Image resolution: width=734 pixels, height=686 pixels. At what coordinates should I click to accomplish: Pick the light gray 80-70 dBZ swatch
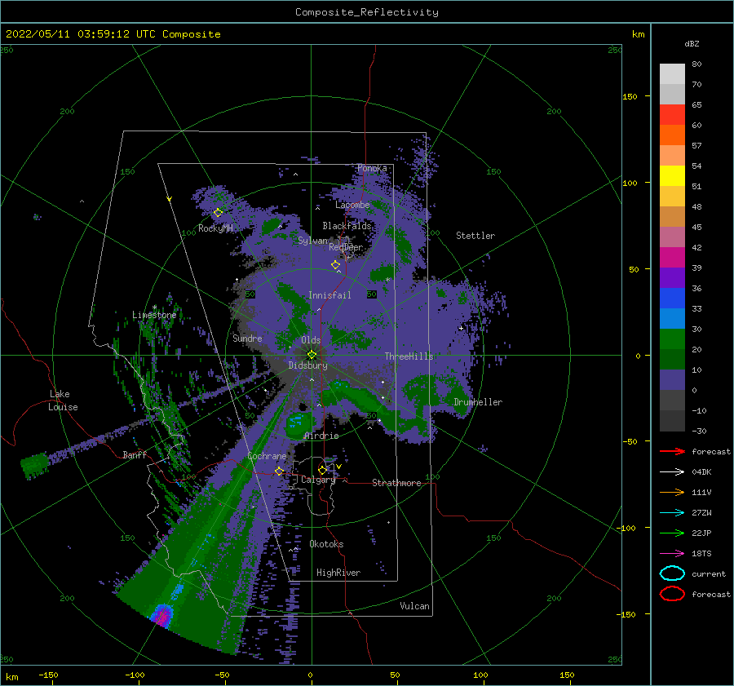click(672, 74)
